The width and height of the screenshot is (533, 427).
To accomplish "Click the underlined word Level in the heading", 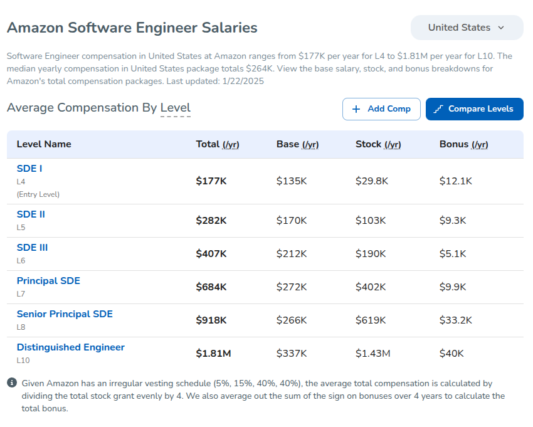I will click(x=176, y=107).
